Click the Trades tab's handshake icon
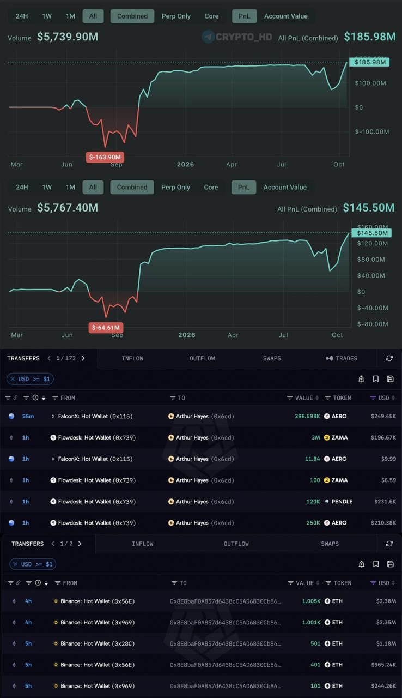This screenshot has height=698, width=402. click(x=329, y=358)
